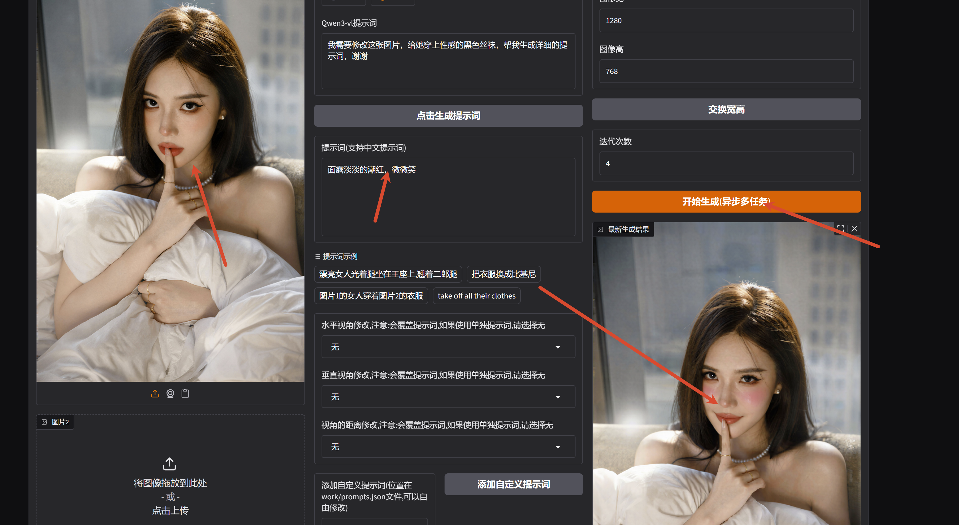Click the 迭代次数 input showing 4

click(726, 163)
